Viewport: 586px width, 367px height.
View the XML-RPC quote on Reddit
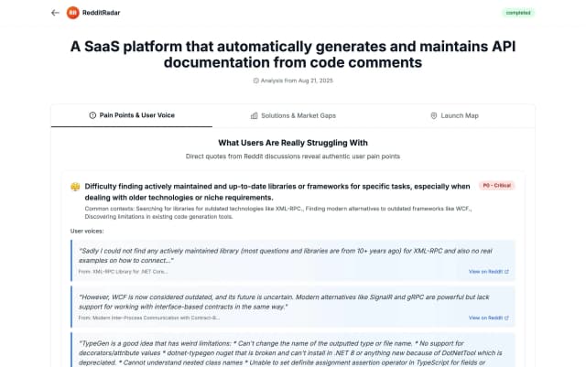pos(488,272)
